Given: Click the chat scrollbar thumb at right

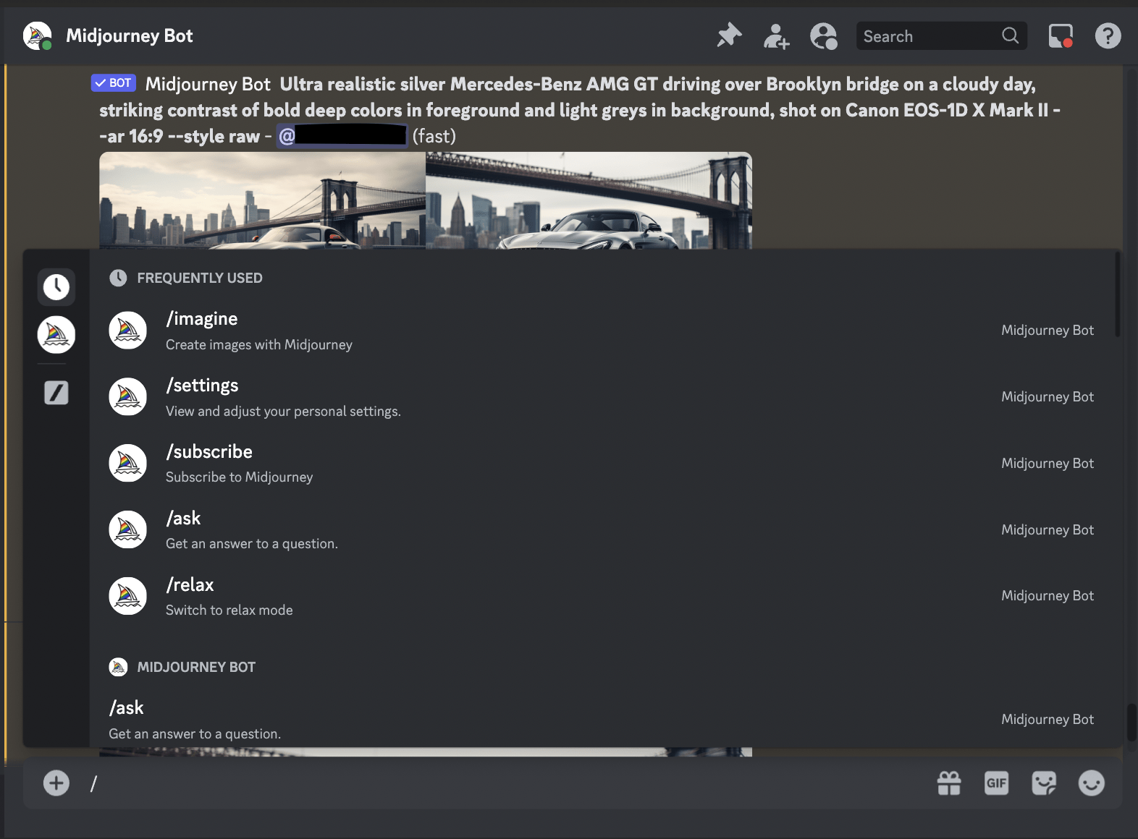Looking at the screenshot, I should pos(1131,722).
